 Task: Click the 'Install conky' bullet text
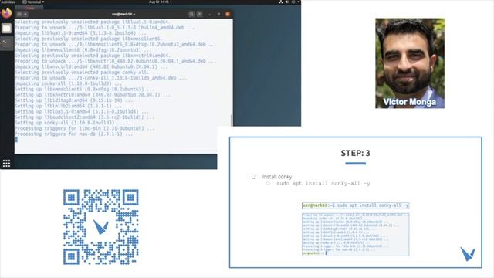277,177
